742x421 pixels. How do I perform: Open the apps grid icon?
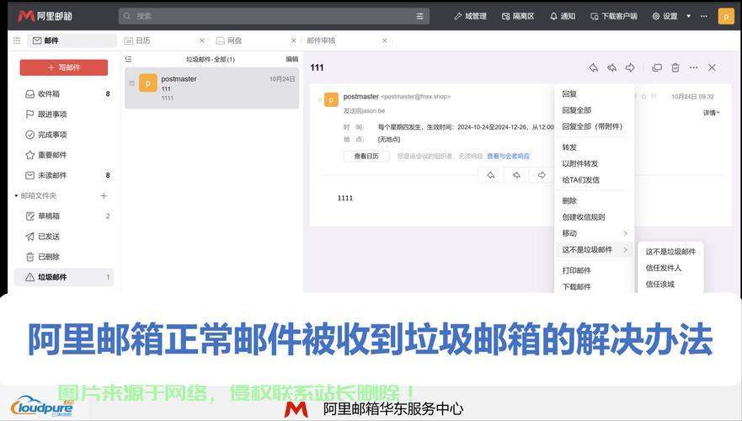17,40
